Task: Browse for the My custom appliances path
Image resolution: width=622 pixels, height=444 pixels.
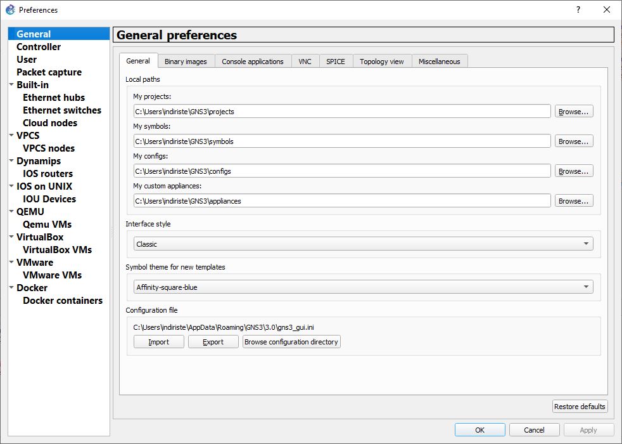Action: (x=574, y=201)
